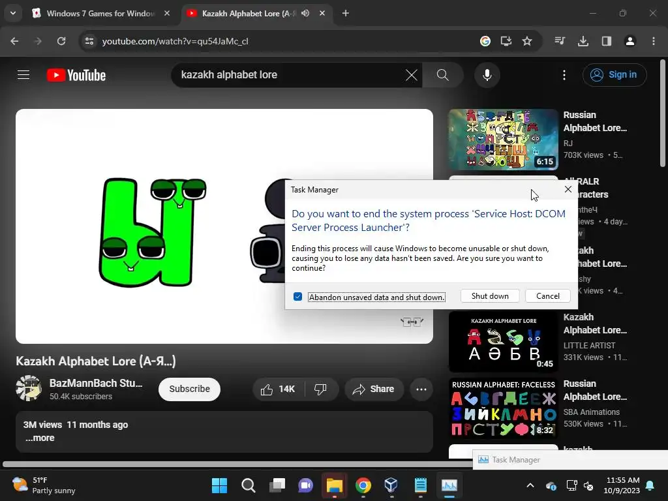Open Notepad icon on taskbar

click(x=421, y=485)
